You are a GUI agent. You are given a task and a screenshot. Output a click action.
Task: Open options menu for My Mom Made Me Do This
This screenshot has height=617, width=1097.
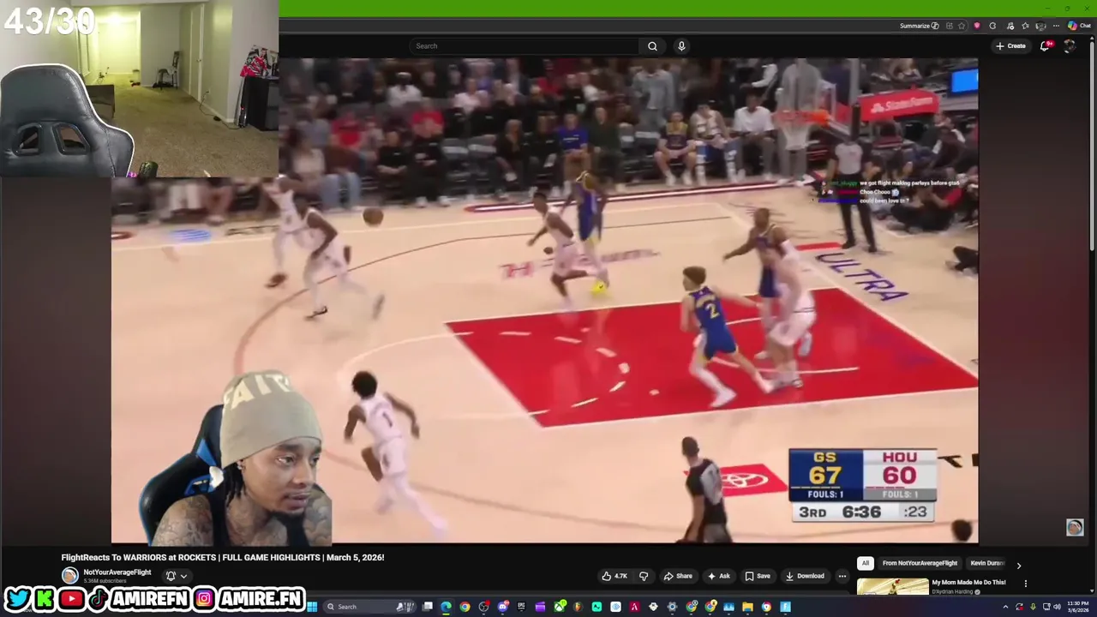click(1025, 584)
